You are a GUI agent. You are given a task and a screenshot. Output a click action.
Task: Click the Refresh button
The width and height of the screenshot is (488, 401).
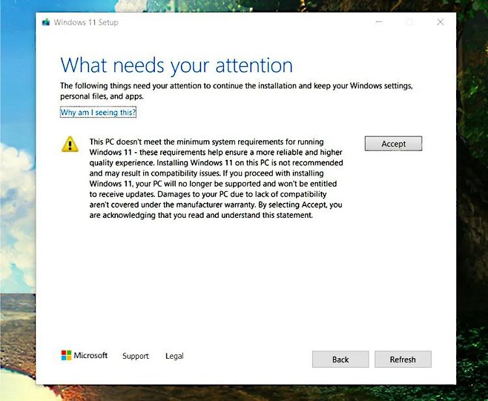click(x=403, y=359)
